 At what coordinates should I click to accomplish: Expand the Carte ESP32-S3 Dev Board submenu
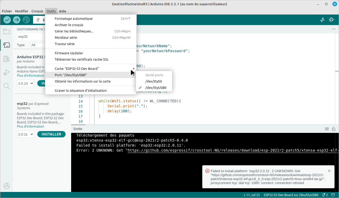[x=91, y=69]
